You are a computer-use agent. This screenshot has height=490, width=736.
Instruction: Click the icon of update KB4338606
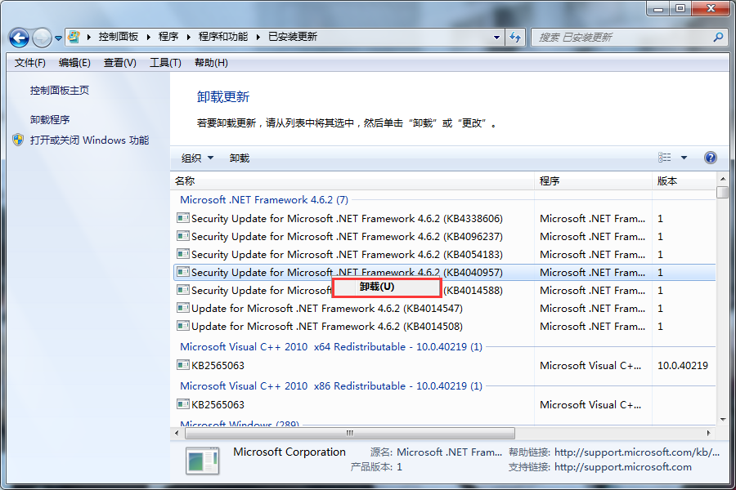tap(183, 218)
